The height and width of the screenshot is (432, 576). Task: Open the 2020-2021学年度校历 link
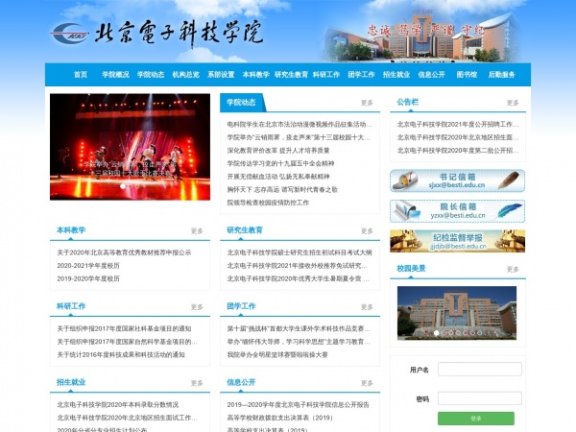[88, 266]
